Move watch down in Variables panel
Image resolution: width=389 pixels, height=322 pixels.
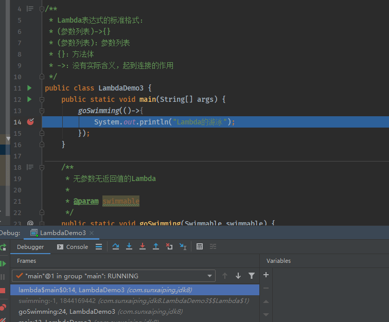coord(266,315)
